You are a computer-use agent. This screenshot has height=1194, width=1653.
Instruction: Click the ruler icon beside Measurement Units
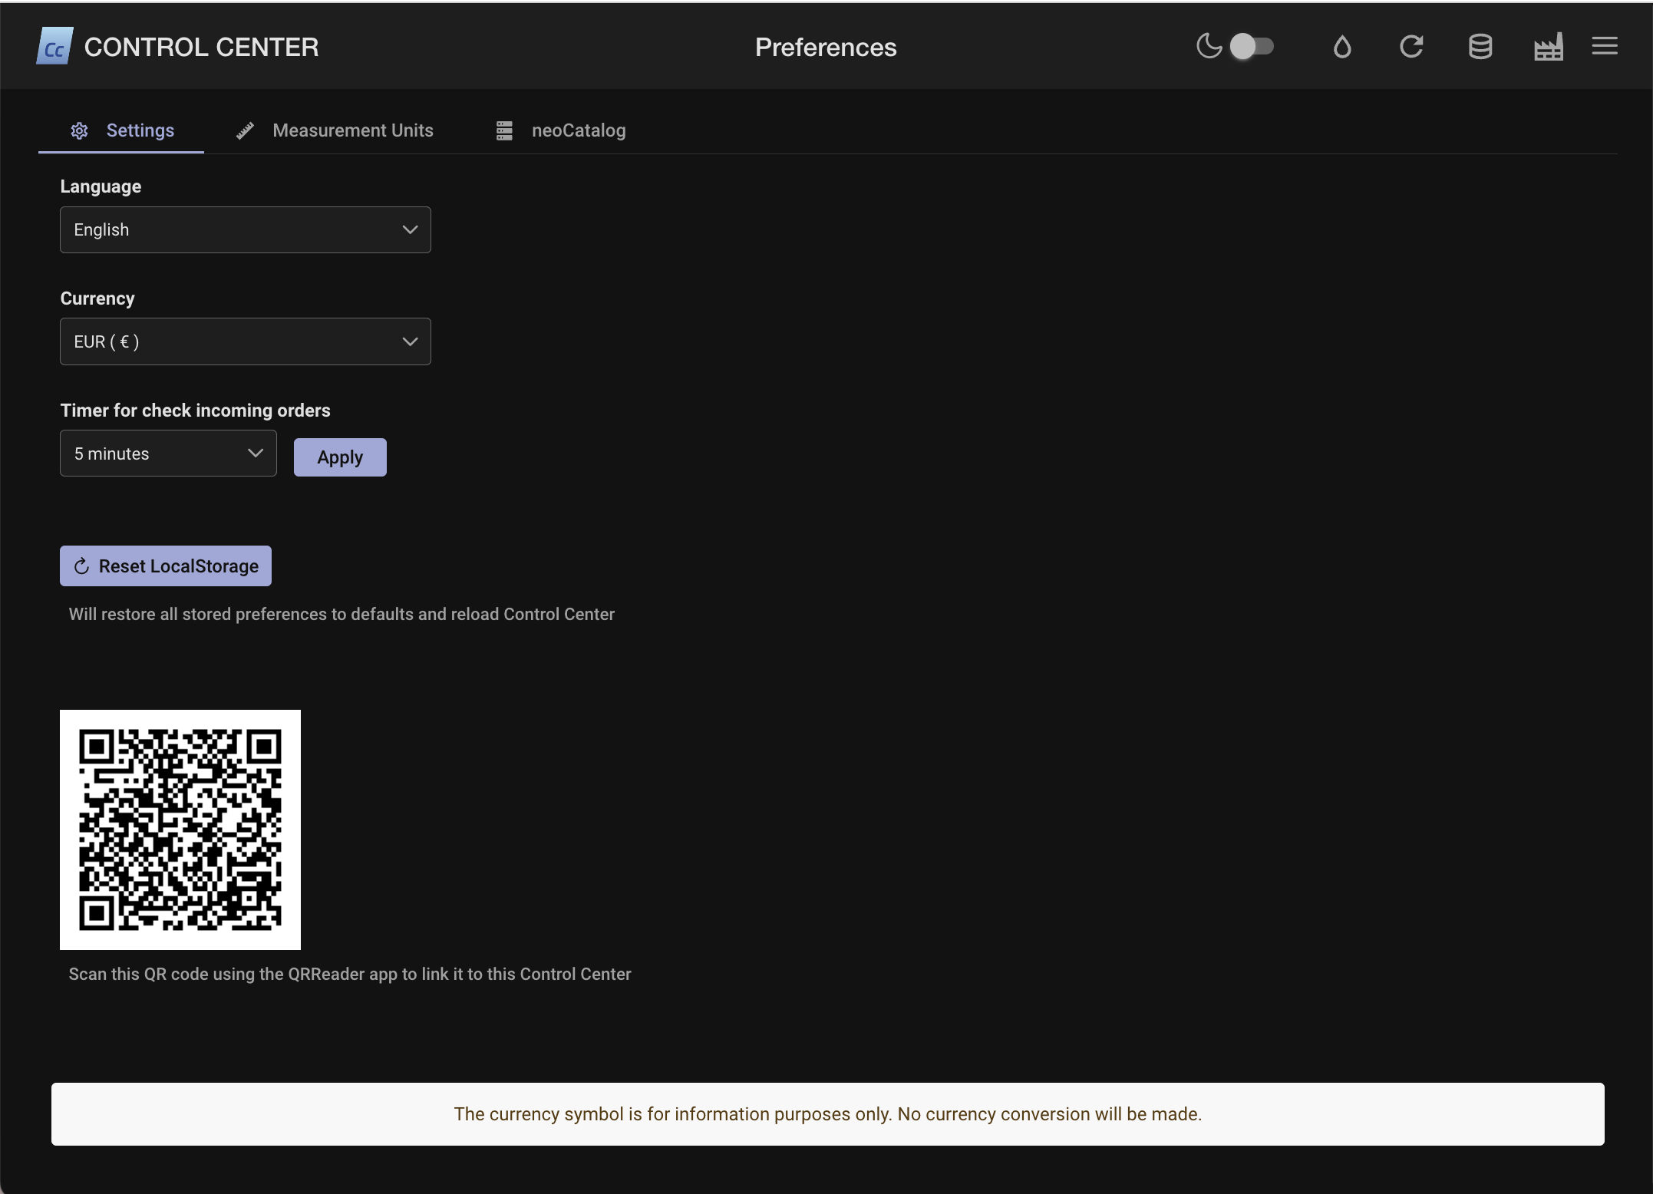pos(245,130)
